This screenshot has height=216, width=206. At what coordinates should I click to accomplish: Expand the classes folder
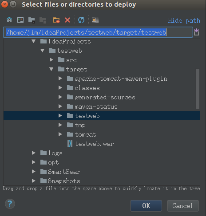tap(60, 88)
